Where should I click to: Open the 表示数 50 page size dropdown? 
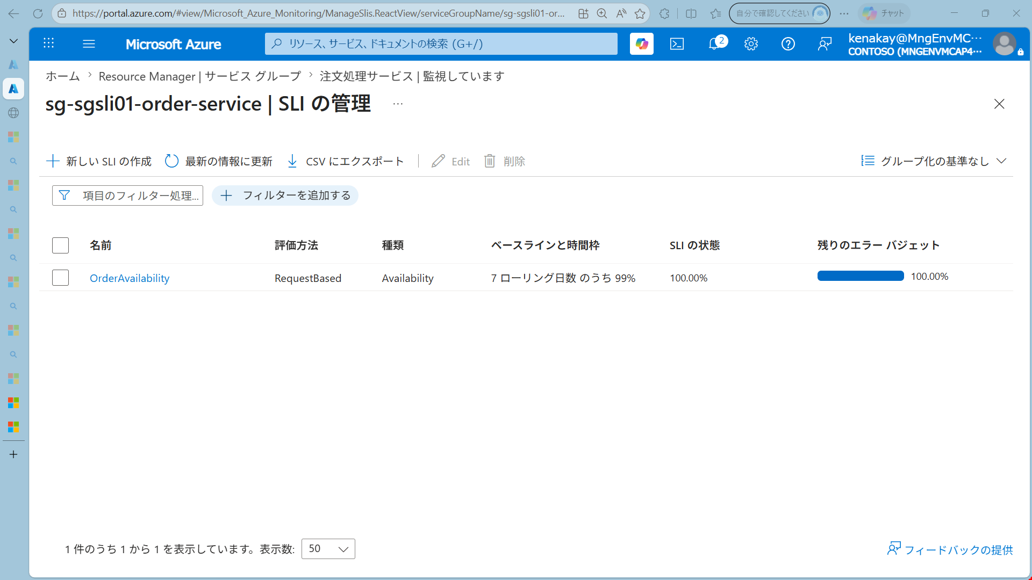tap(328, 549)
